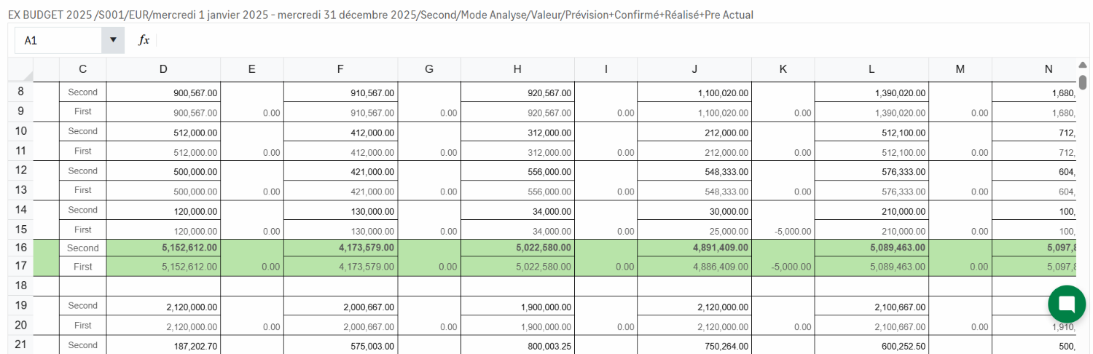This screenshot has width=1093, height=354.
Task: Select column D header
Action: point(163,69)
